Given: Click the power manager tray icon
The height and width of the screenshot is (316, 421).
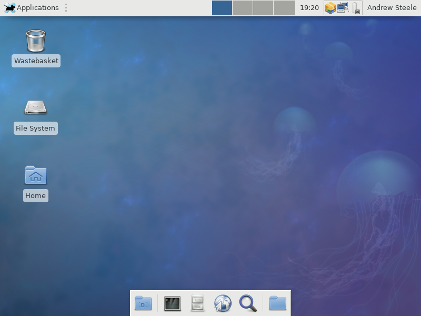Looking at the screenshot, I should click(356, 8).
